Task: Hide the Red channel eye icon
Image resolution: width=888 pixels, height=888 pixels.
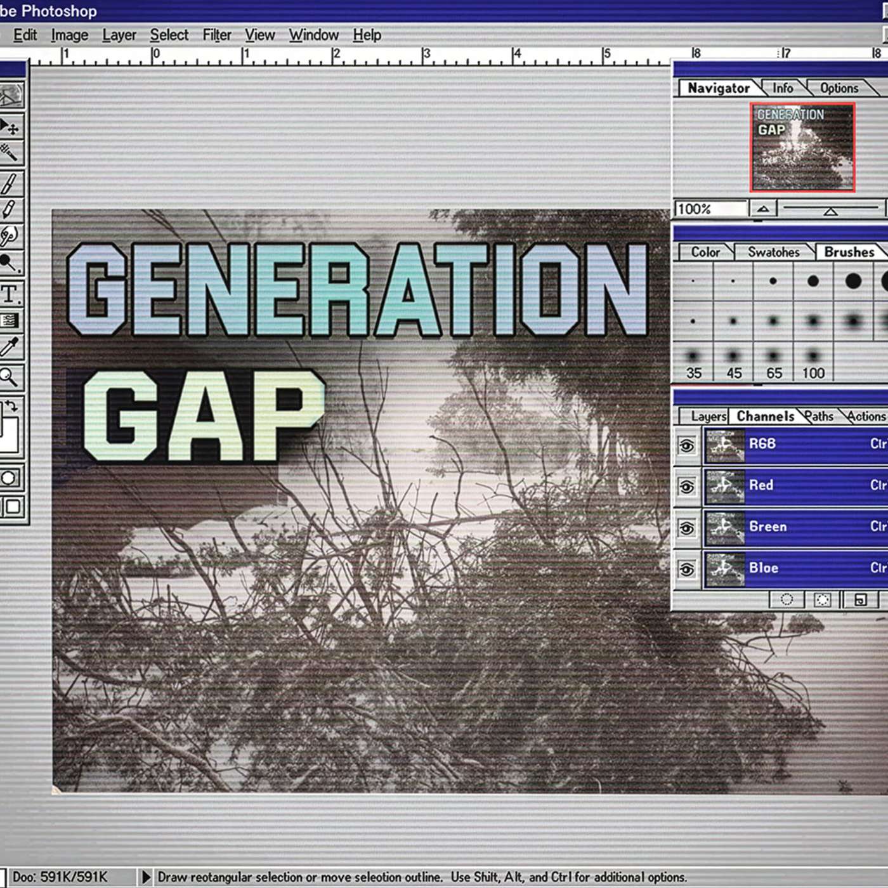Action: (x=687, y=486)
